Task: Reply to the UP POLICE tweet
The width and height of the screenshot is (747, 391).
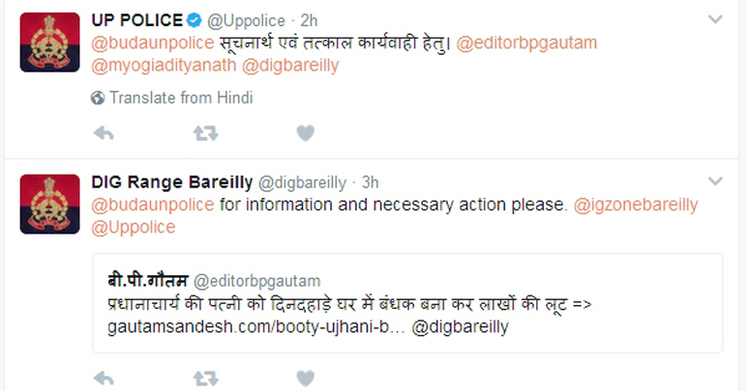Action: coord(105,133)
